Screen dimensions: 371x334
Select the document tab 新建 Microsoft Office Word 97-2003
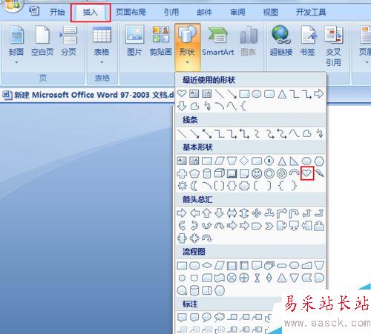88,95
